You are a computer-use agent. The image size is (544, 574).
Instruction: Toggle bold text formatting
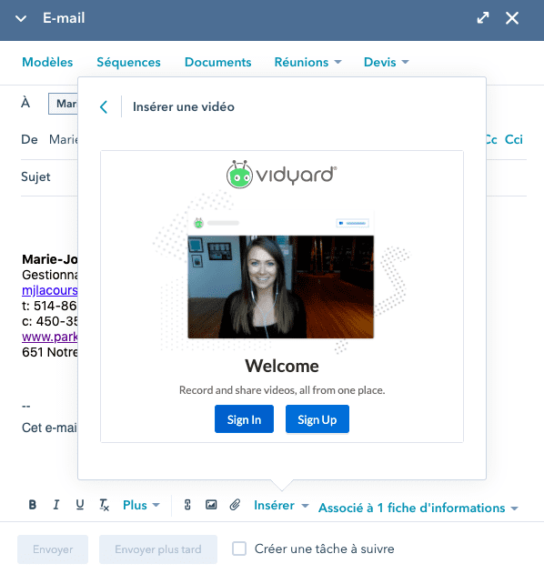32,505
